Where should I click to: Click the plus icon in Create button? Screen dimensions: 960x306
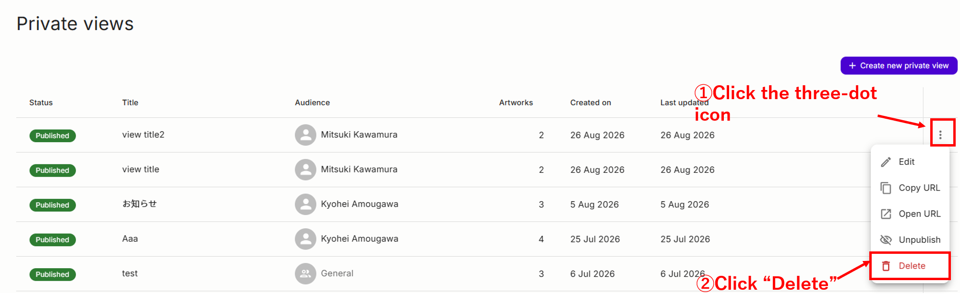tap(852, 66)
